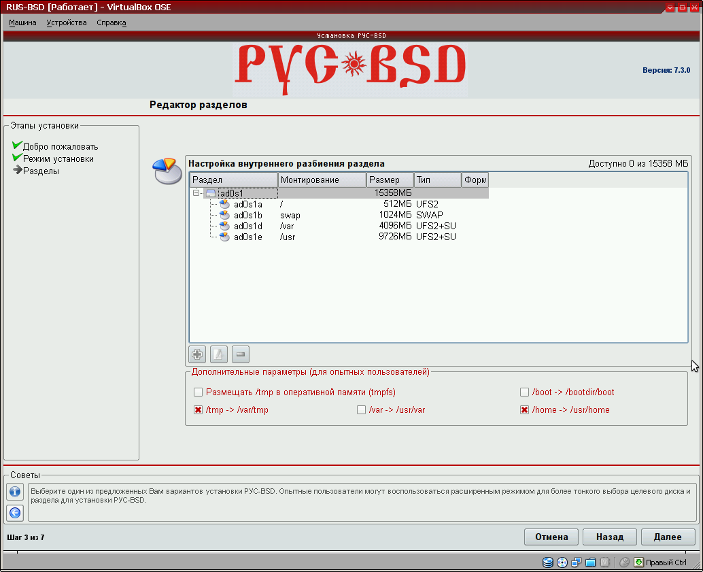Go back with the Назад button
Image resolution: width=703 pixels, height=572 pixels.
(x=610, y=537)
